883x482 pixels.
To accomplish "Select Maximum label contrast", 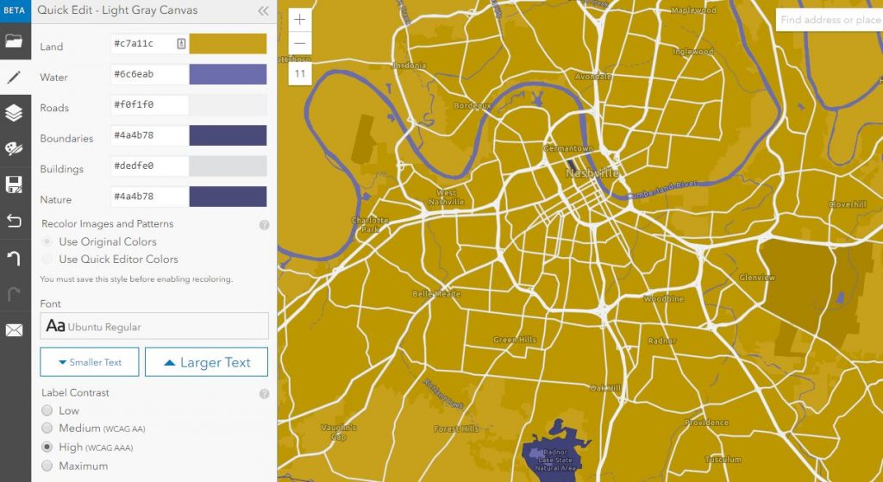I will click(x=47, y=466).
